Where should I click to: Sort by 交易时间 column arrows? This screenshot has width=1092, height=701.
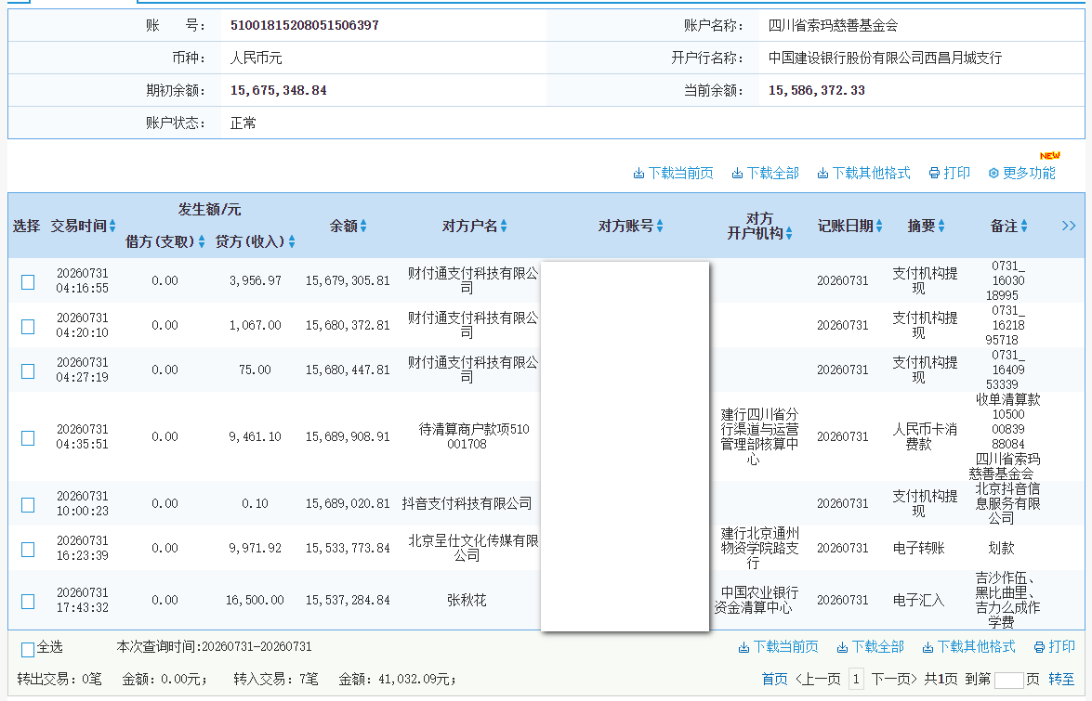(112, 226)
